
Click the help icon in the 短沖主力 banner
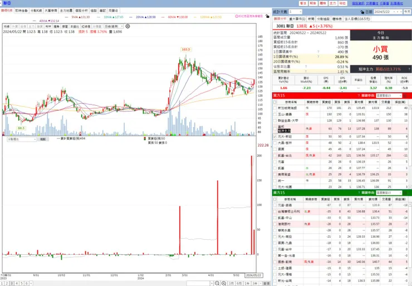click(409, 70)
